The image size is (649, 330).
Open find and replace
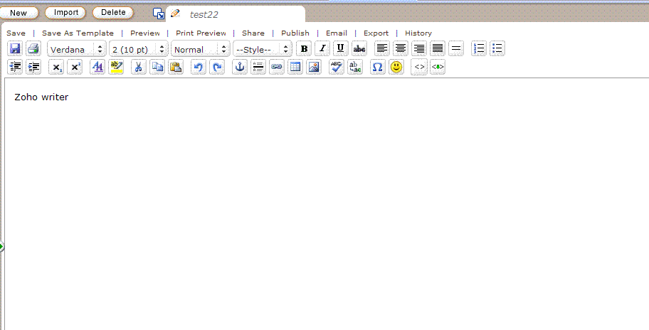click(x=354, y=67)
